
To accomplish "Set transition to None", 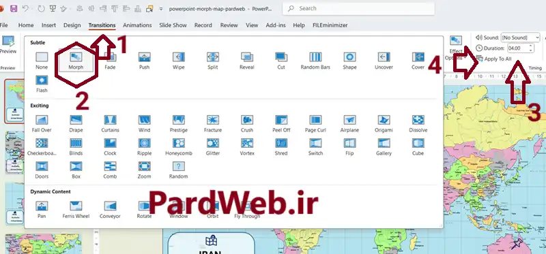I will 42,61.
